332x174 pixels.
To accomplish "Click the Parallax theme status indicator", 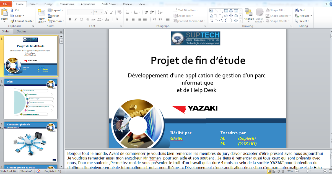I will point(26,172).
